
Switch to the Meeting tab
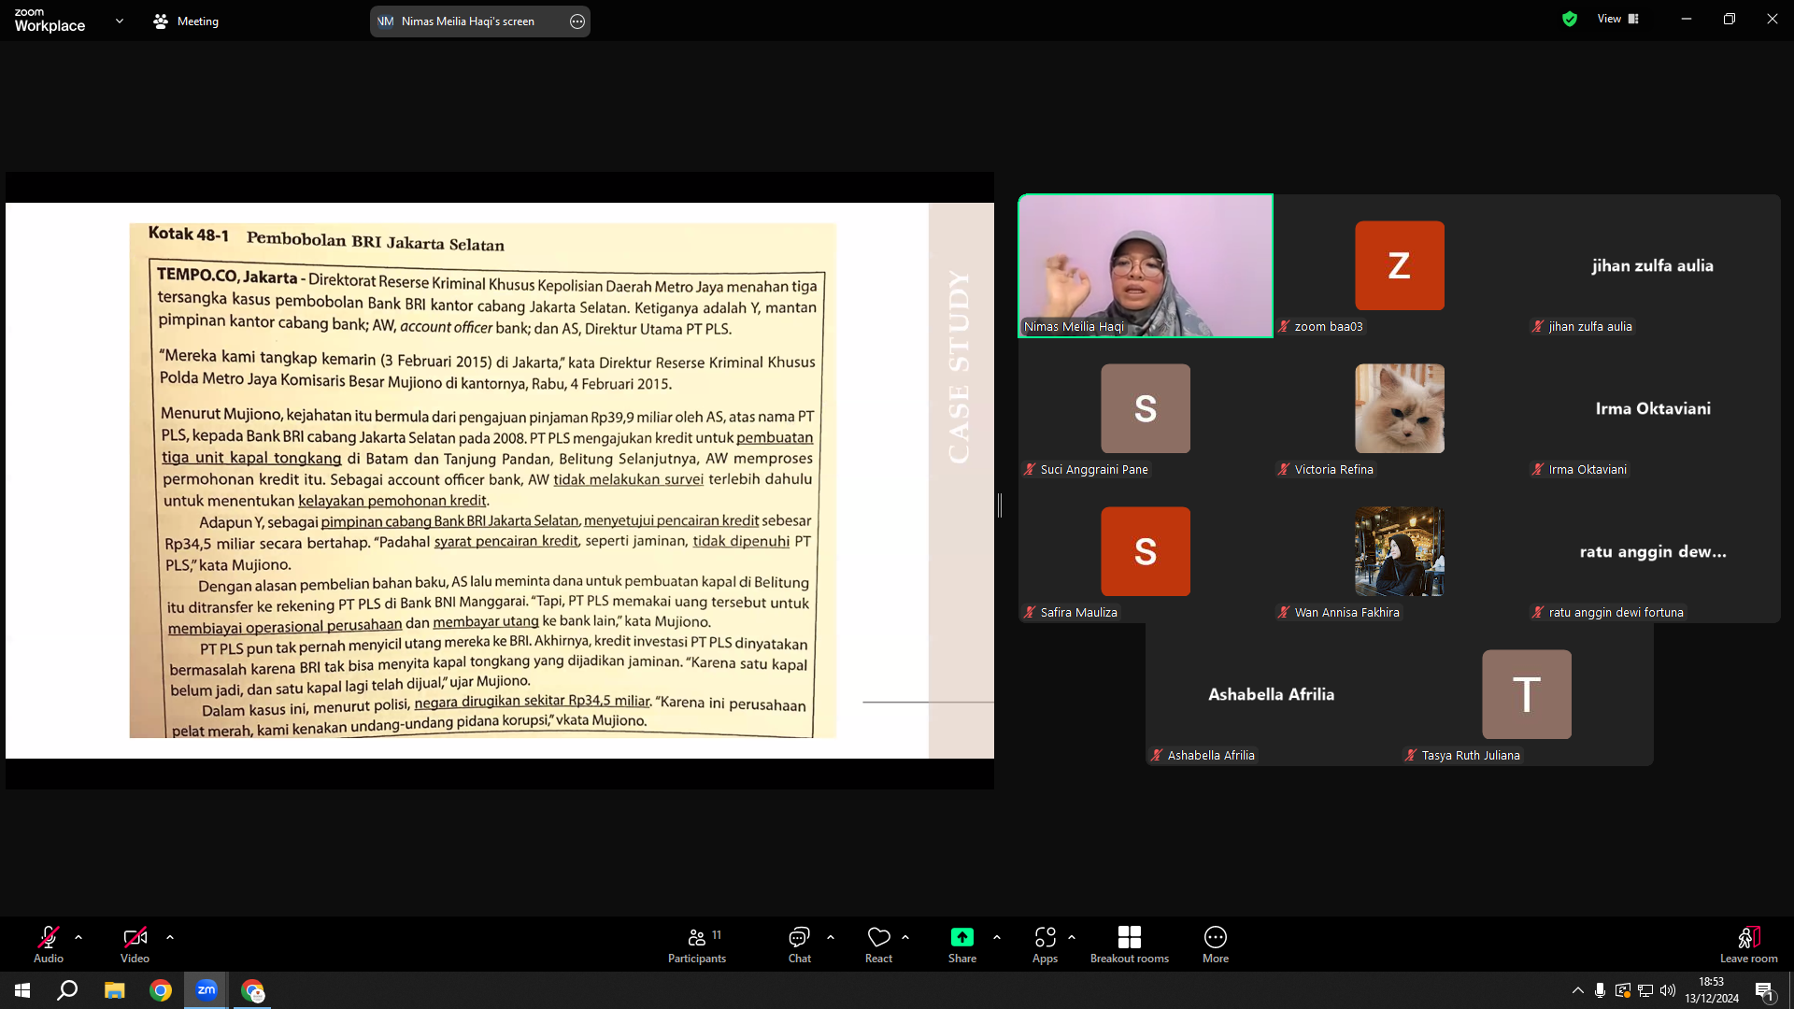pos(186,21)
